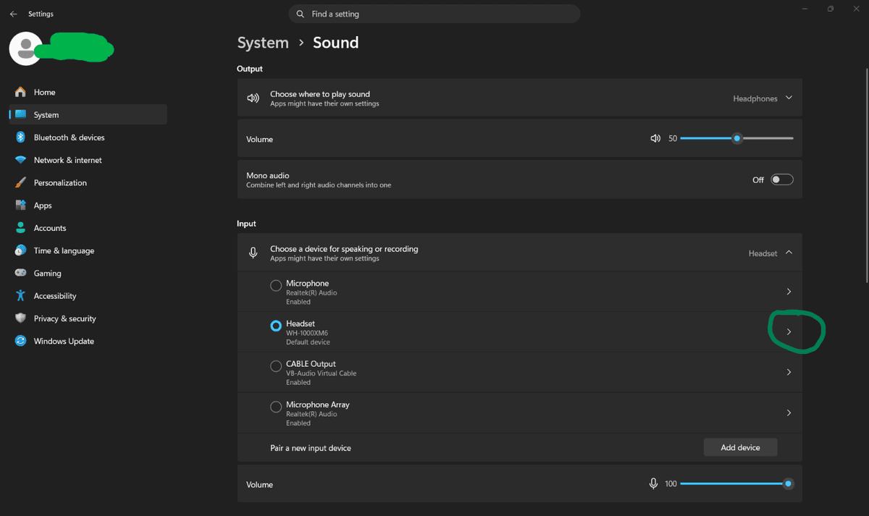
Task: Click inside the Find a setting search box
Action: [x=434, y=14]
